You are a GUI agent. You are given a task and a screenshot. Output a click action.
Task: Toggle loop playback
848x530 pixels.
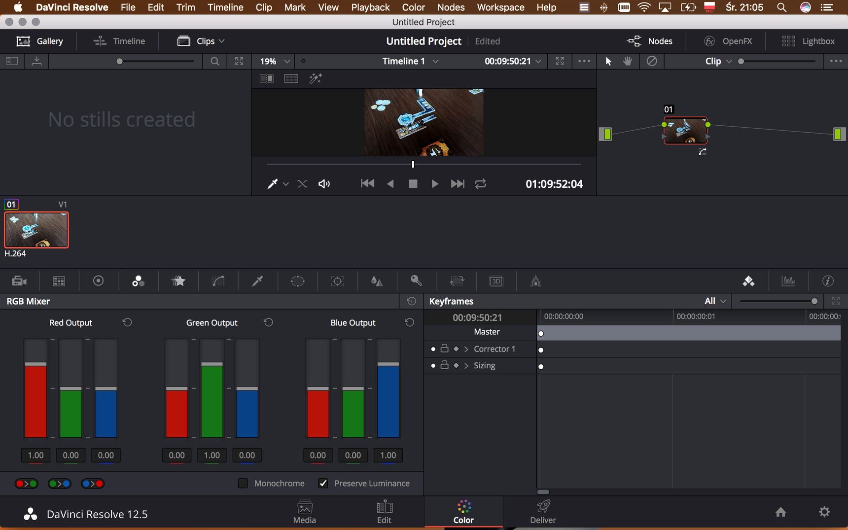point(481,184)
